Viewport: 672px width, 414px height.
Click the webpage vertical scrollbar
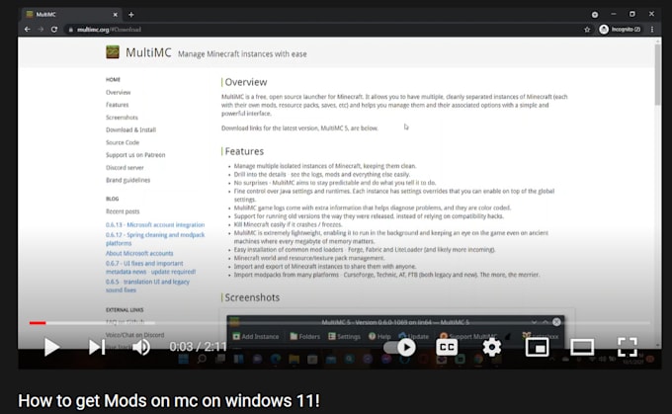(657, 74)
